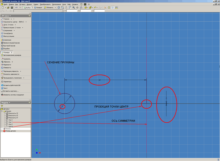Viewport: 220px width, 161px height.
Task: Click the X coordinate input field
Action: coord(72,11)
